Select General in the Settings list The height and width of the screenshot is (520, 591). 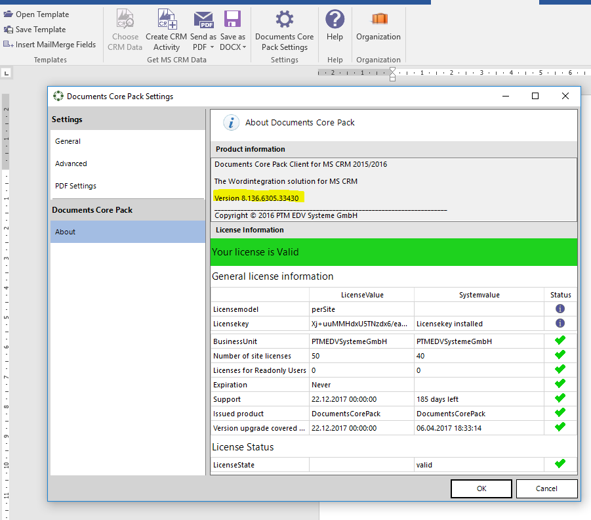point(128,141)
